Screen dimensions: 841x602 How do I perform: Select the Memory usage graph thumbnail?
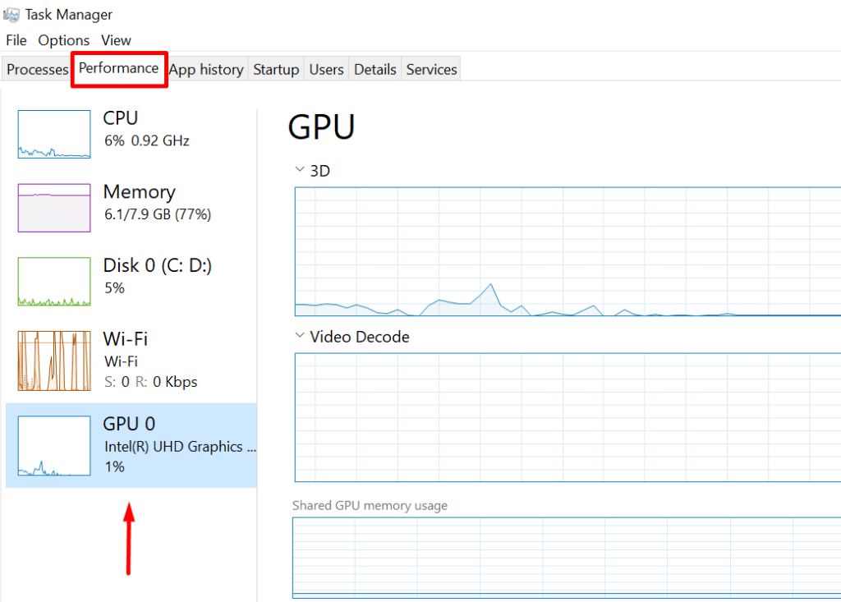(x=54, y=208)
